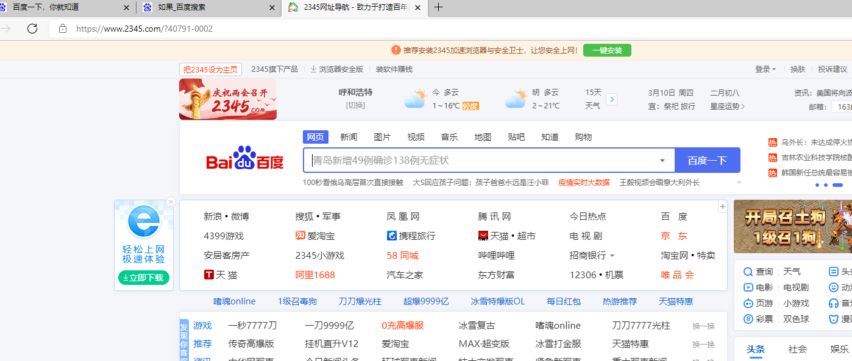The width and height of the screenshot is (852, 361).
Task: Click [切换] city switch link
Action: [x=355, y=105]
